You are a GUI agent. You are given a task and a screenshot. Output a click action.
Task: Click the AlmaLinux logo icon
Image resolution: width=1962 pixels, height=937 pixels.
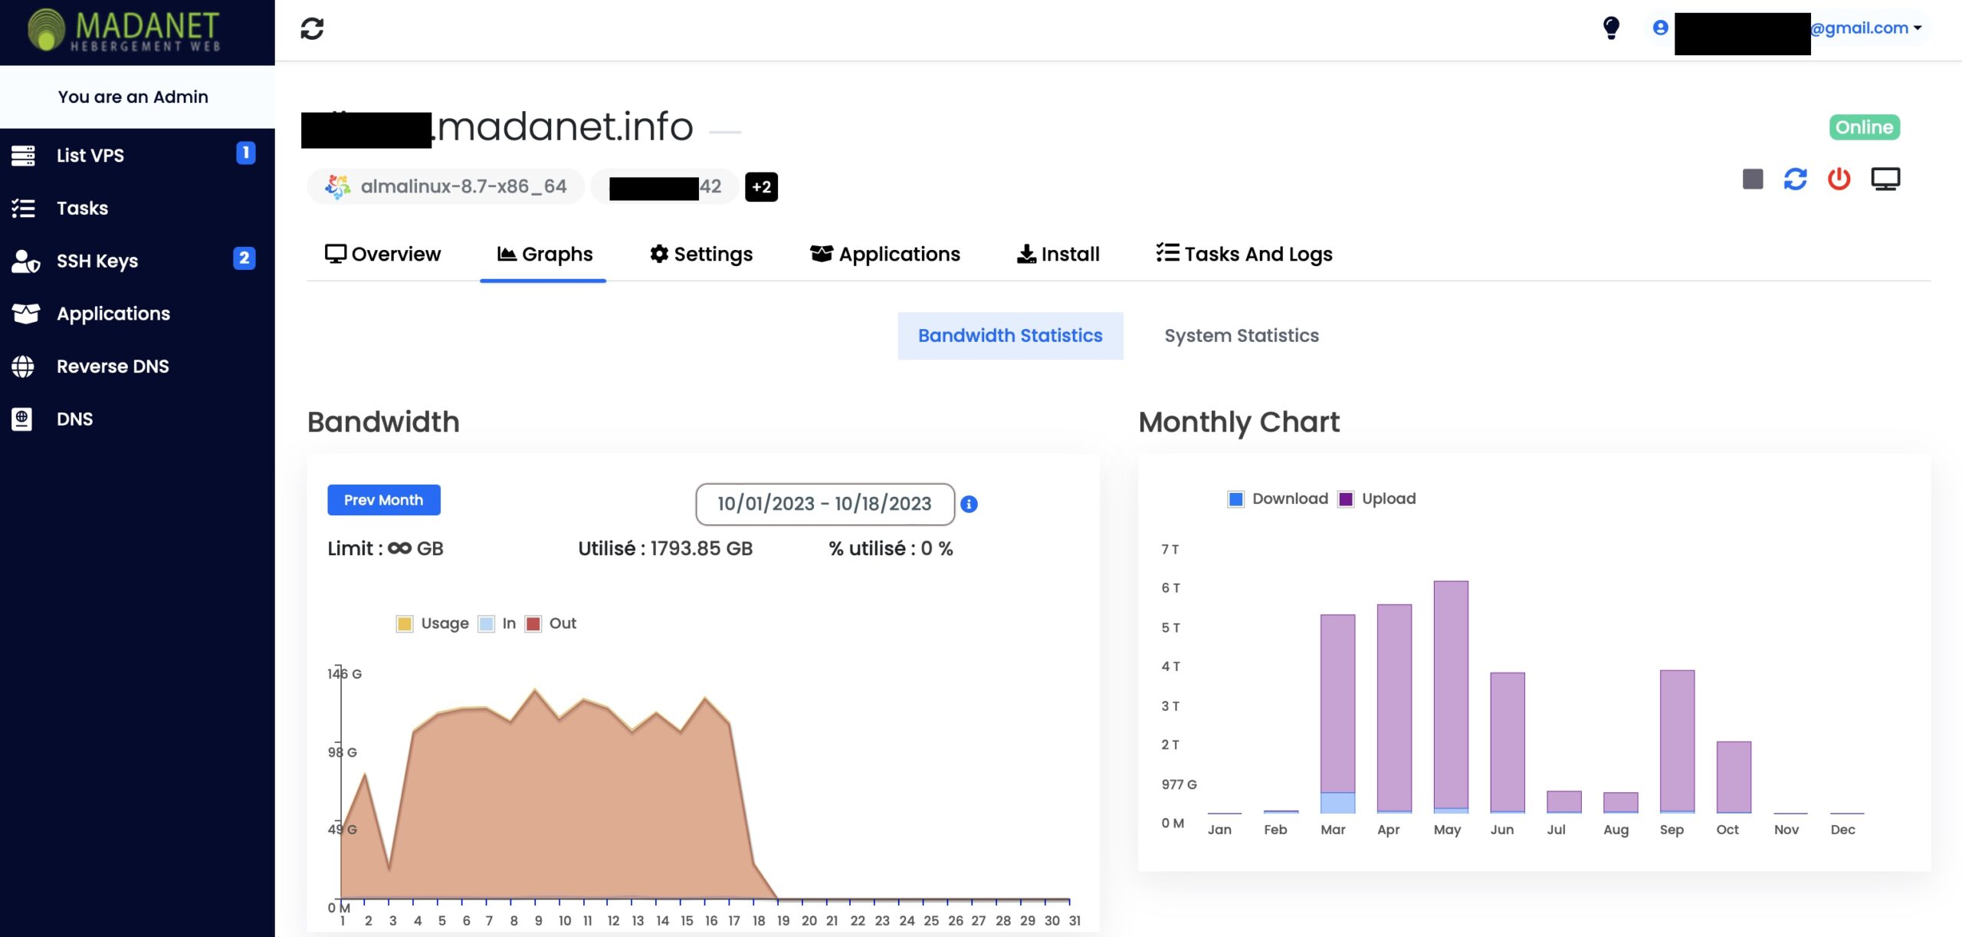point(337,186)
